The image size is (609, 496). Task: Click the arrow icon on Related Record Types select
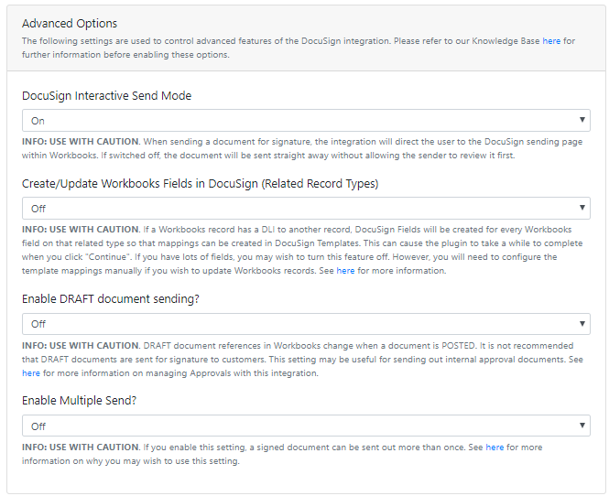coord(582,208)
